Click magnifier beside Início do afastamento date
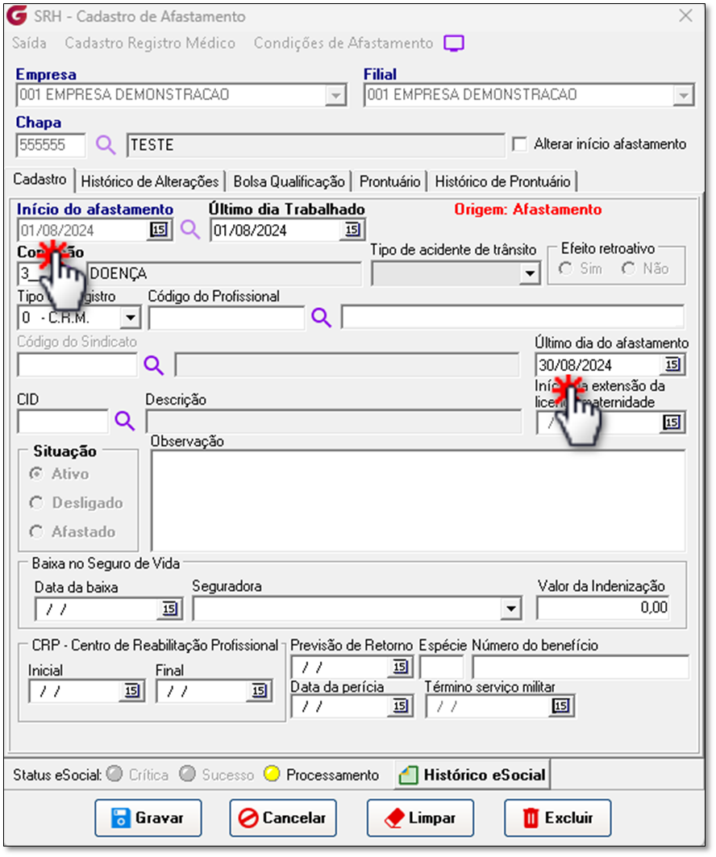 pyautogui.click(x=190, y=230)
